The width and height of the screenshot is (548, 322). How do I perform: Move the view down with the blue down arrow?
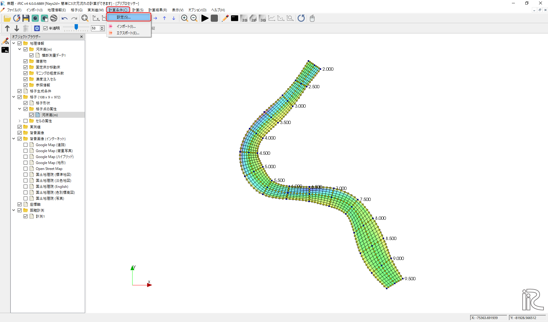tap(174, 18)
